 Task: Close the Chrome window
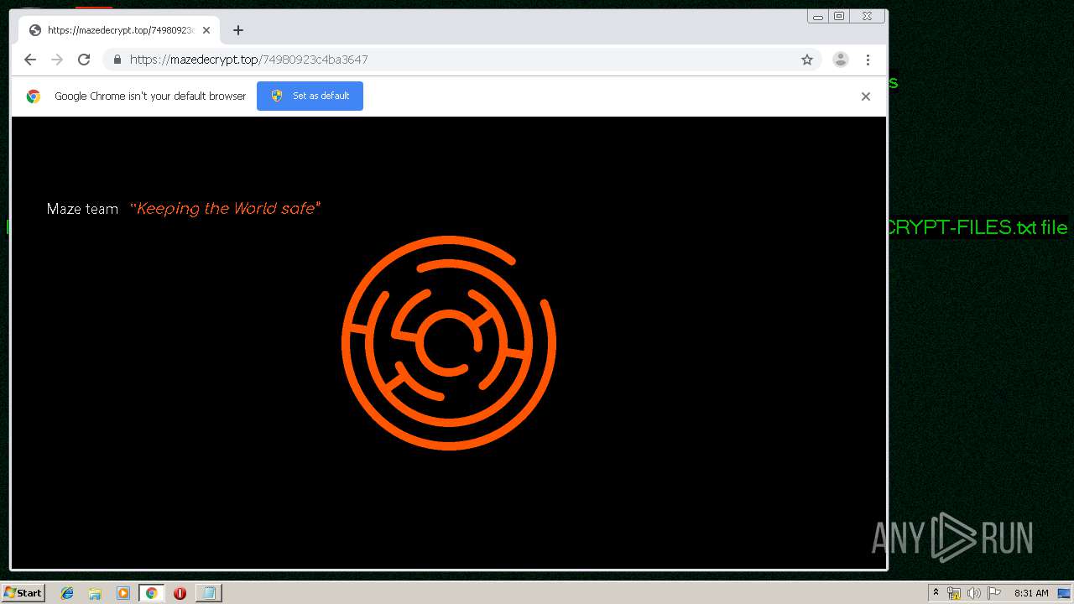click(x=868, y=16)
